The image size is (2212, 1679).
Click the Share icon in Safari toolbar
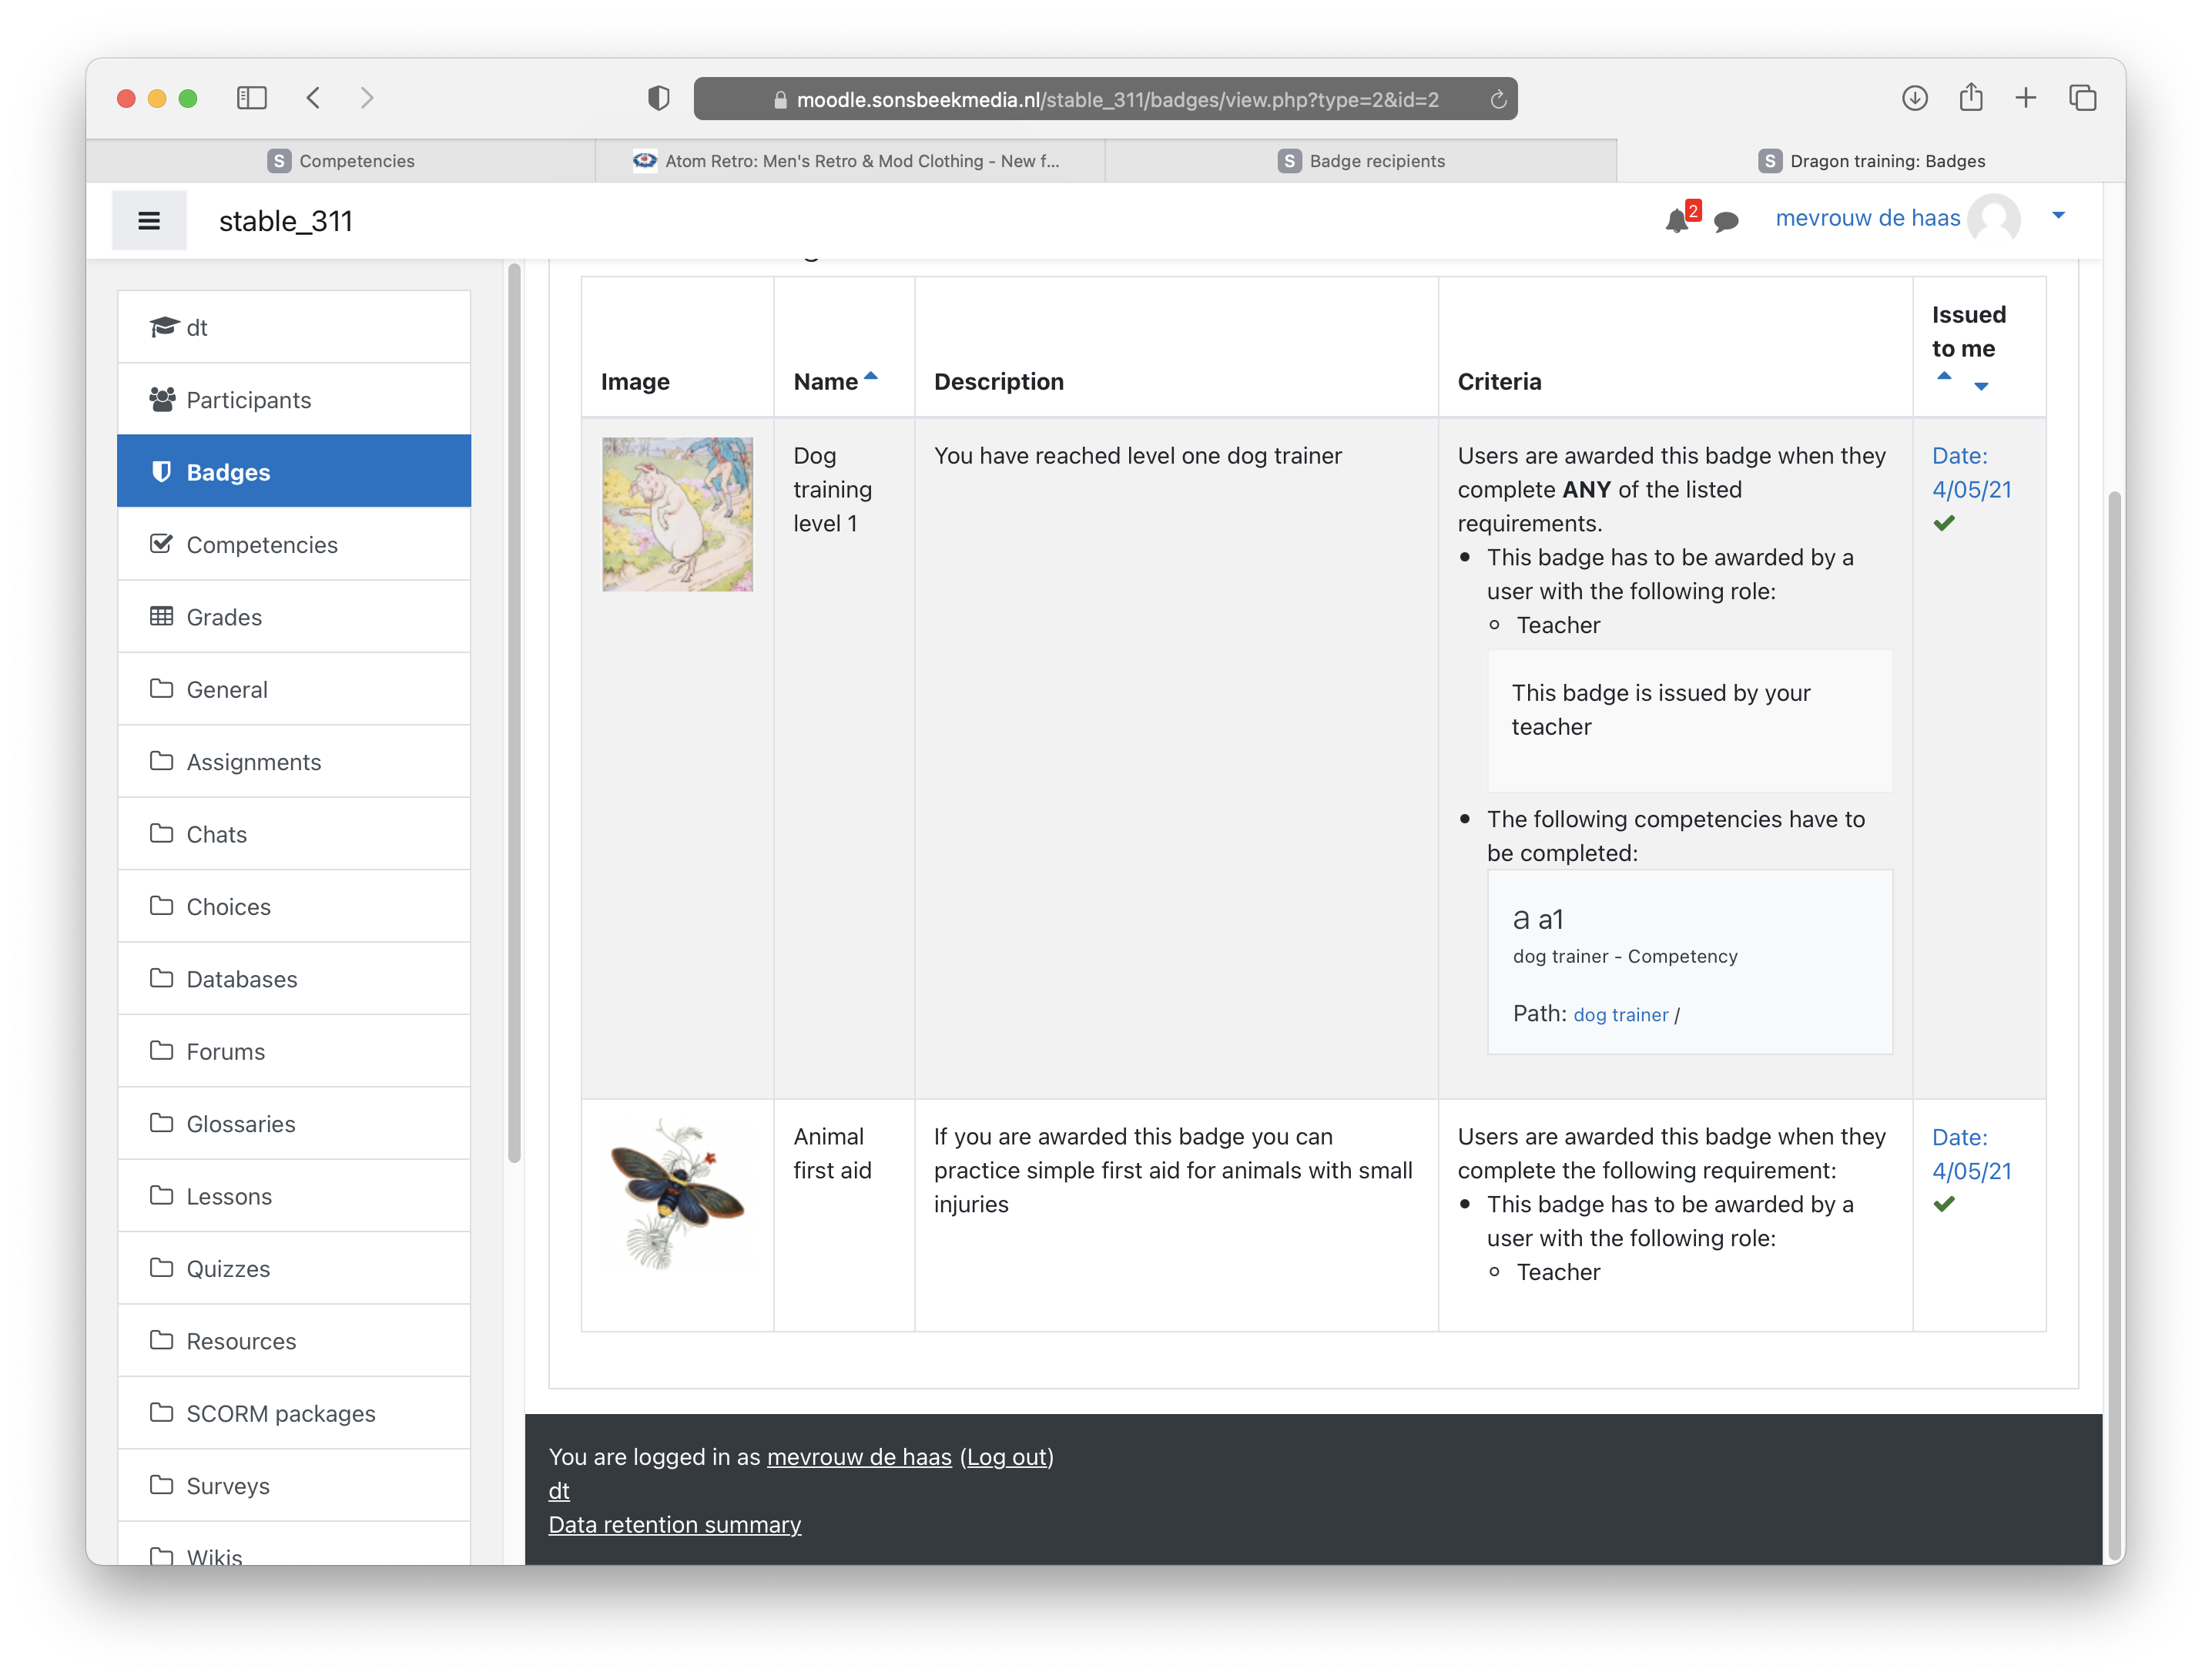click(x=1970, y=97)
